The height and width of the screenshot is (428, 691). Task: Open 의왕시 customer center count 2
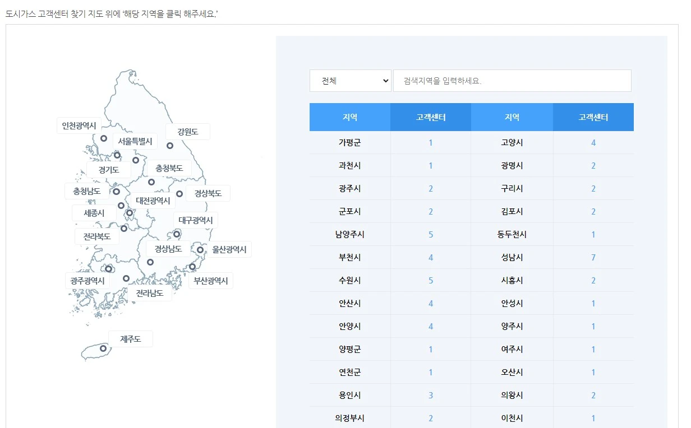coord(593,396)
